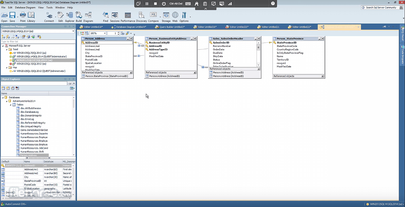
Task: Click the Compare toolbar icon
Action: tap(153, 17)
